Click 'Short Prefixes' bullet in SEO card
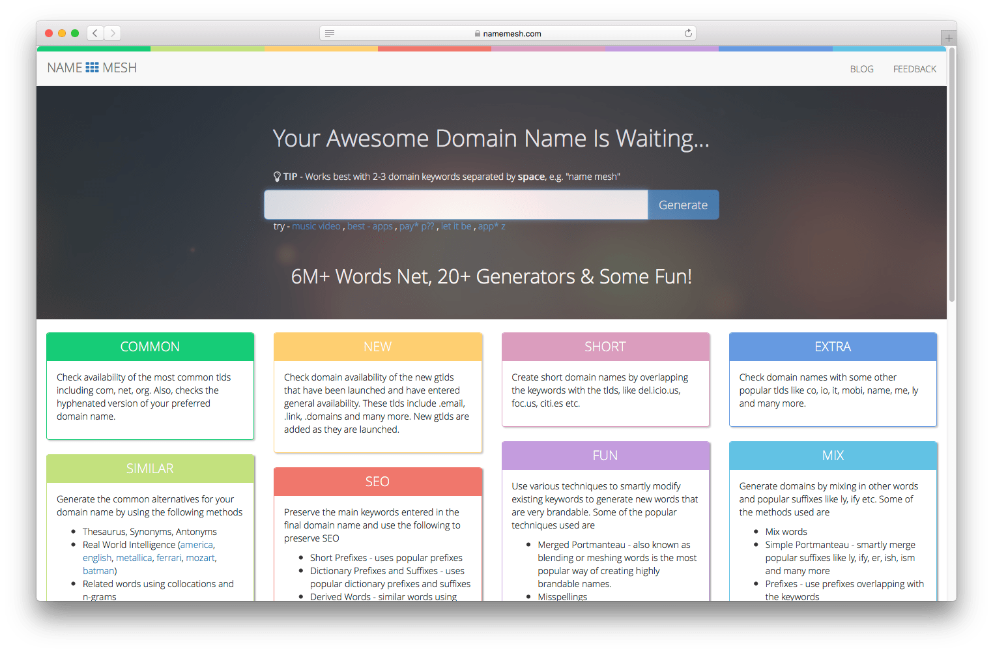The width and height of the screenshot is (993, 653). coord(386,558)
